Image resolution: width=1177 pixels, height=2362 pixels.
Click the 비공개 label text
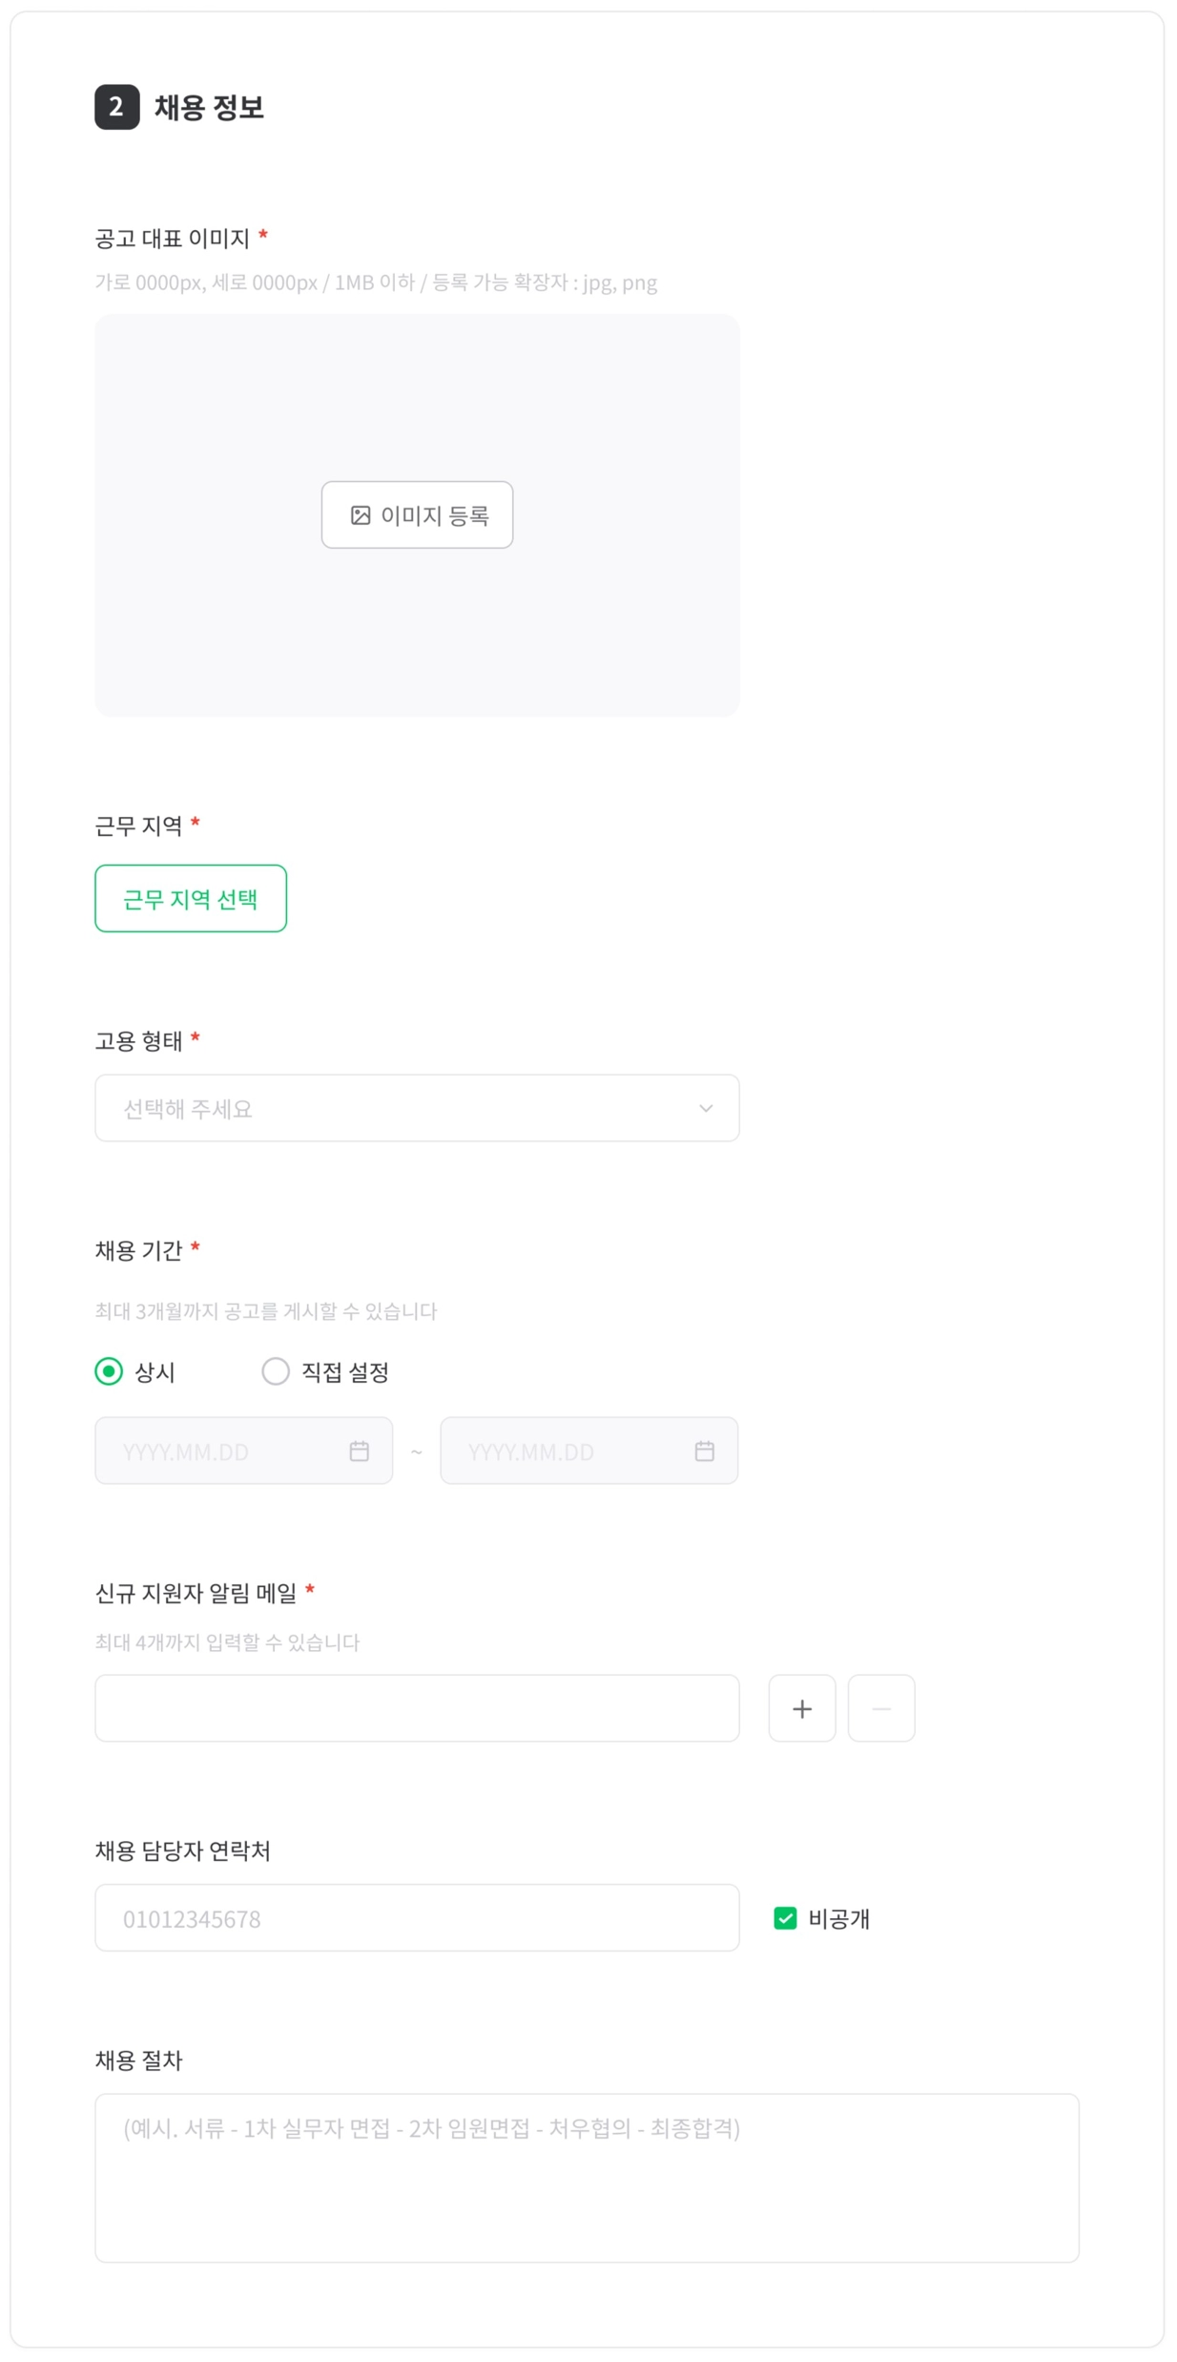[839, 1919]
